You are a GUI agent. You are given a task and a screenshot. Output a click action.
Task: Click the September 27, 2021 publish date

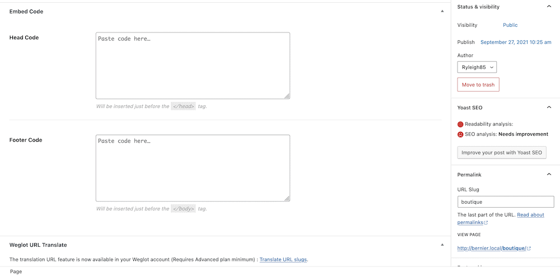(x=515, y=42)
